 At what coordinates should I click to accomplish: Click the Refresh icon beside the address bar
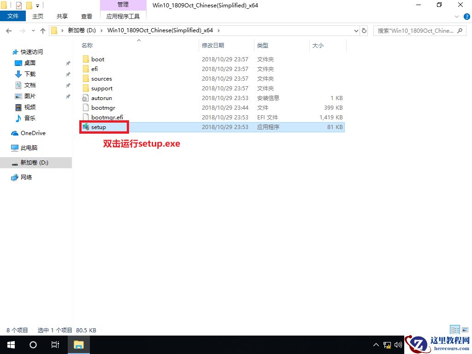[x=364, y=30]
